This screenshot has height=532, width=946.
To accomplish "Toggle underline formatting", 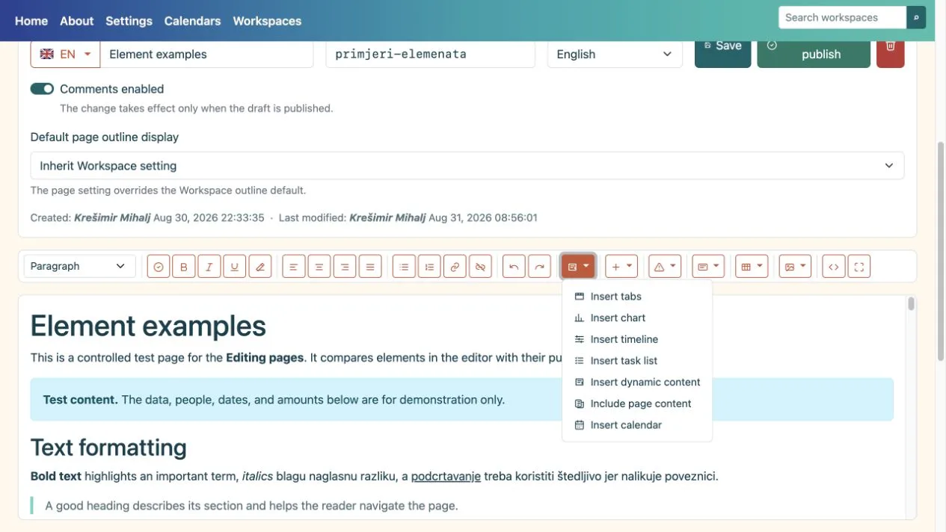I will pos(235,267).
